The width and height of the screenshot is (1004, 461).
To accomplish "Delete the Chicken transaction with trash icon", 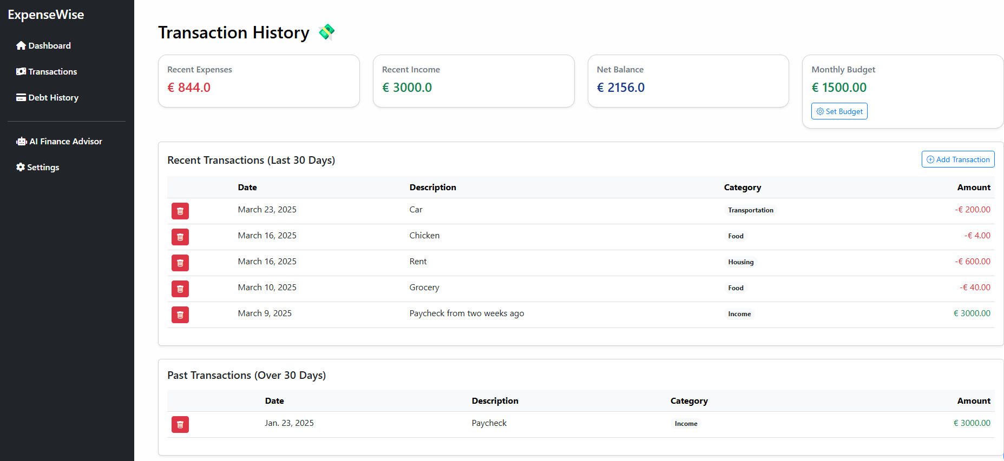I will point(180,237).
